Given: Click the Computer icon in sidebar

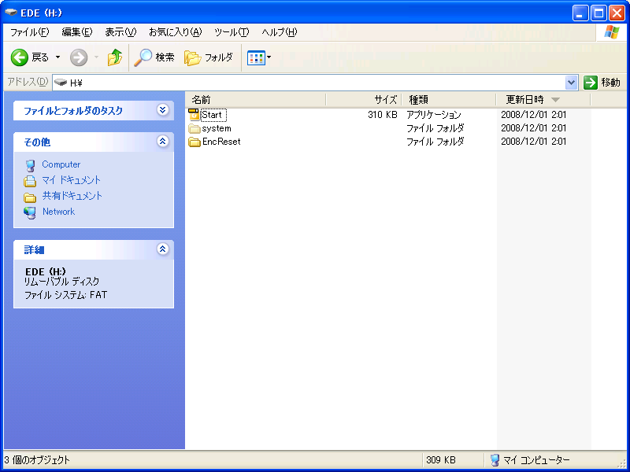Looking at the screenshot, I should coord(30,165).
